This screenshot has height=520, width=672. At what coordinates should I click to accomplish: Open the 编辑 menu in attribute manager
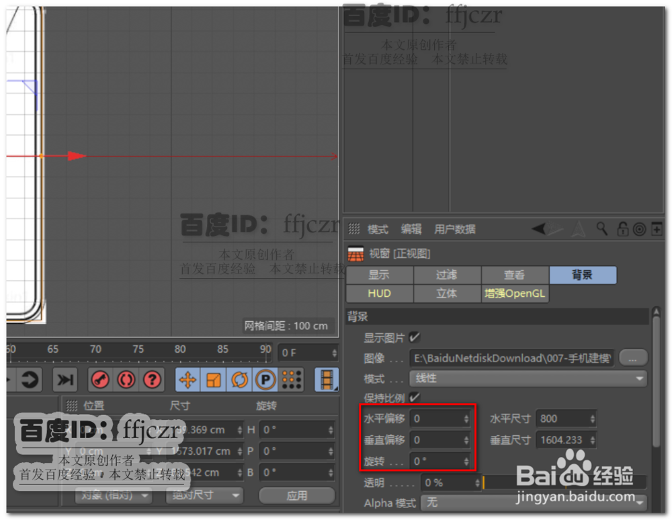point(411,229)
